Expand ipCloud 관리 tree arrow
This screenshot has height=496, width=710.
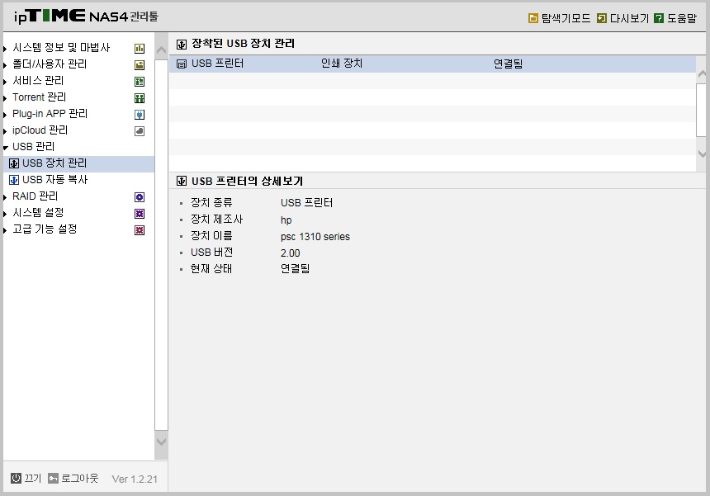pos(5,131)
